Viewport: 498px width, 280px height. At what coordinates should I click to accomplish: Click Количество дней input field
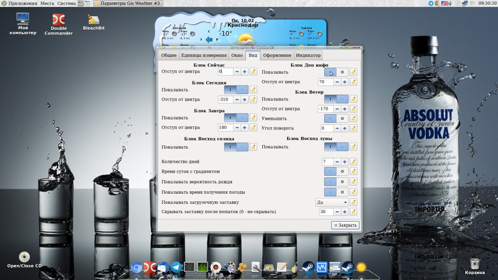(328, 162)
